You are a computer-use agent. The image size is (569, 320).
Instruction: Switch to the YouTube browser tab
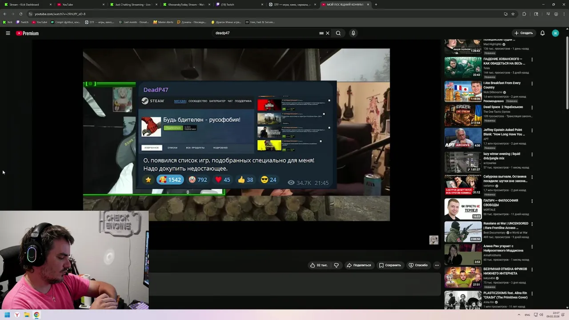pos(80,4)
